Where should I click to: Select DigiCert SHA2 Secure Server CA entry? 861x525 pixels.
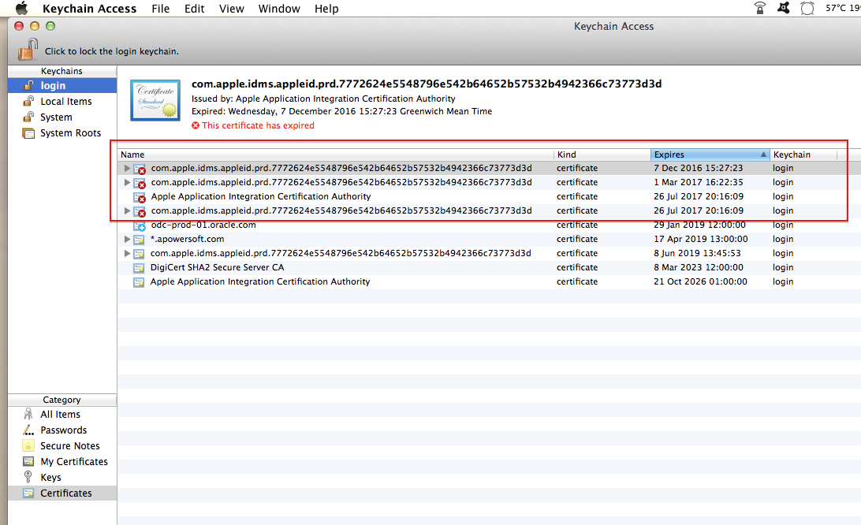pyautogui.click(x=218, y=267)
